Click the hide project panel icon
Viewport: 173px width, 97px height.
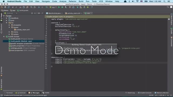pos(43,13)
